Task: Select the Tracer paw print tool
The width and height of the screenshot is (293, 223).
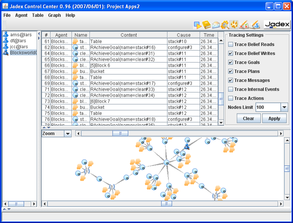Action: click(x=234, y=25)
